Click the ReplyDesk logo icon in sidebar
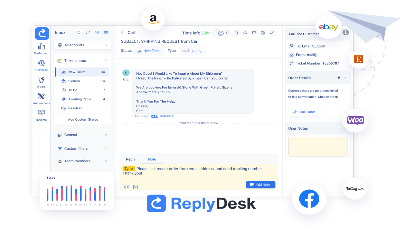The image size is (409, 230). pos(42,33)
